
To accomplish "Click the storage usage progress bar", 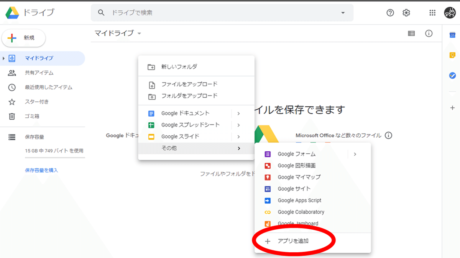I will point(55,157).
